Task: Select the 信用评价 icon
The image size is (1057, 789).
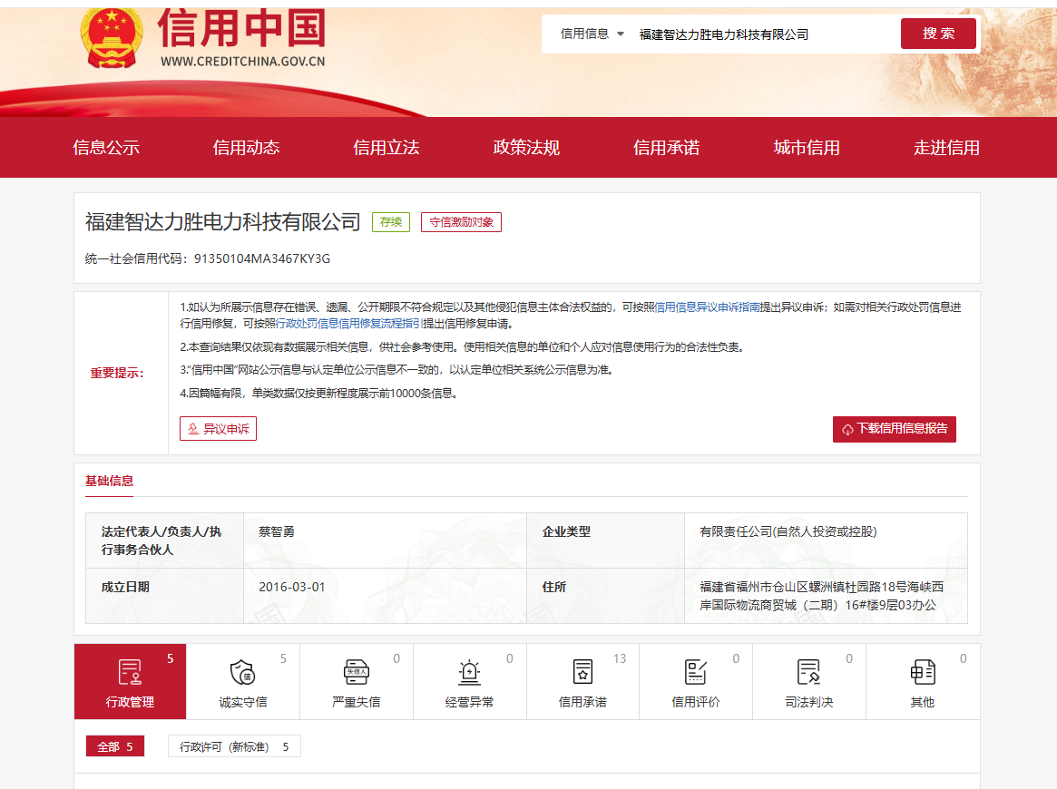Action: 696,672
